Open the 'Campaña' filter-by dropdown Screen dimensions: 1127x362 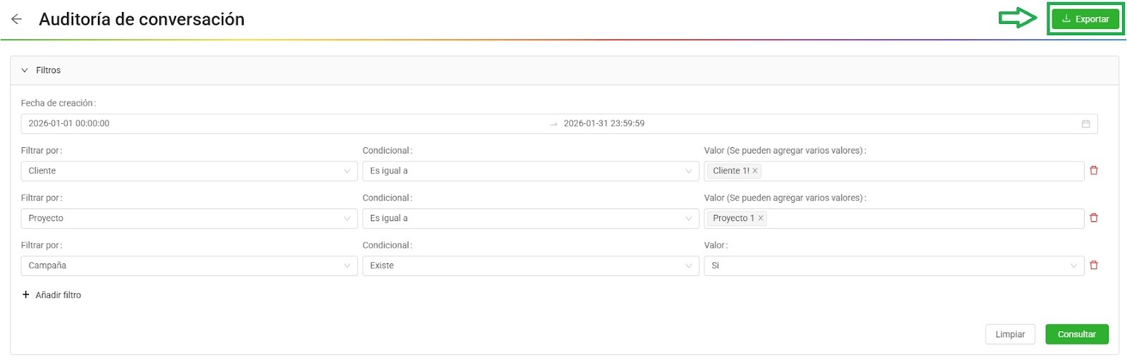[x=189, y=266]
